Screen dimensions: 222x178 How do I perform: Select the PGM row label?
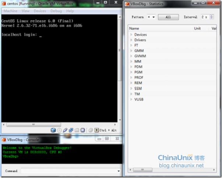point(138,72)
